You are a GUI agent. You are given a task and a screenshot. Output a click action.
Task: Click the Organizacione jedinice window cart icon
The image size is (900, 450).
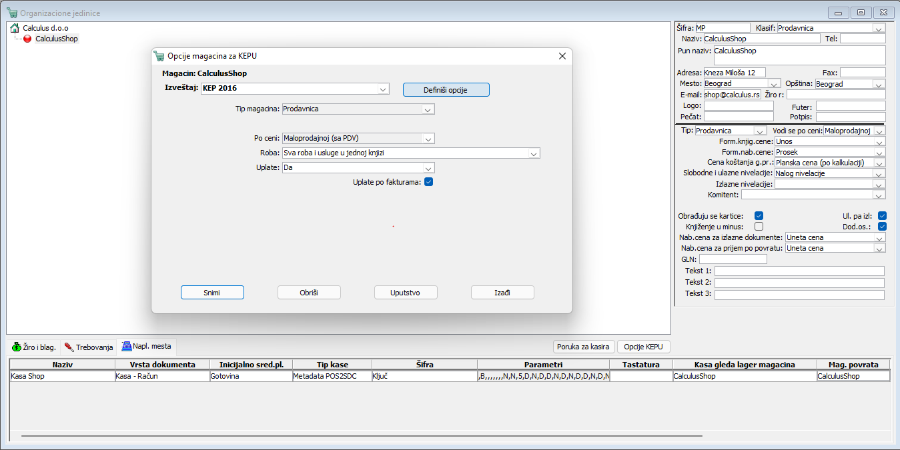pyautogui.click(x=12, y=13)
